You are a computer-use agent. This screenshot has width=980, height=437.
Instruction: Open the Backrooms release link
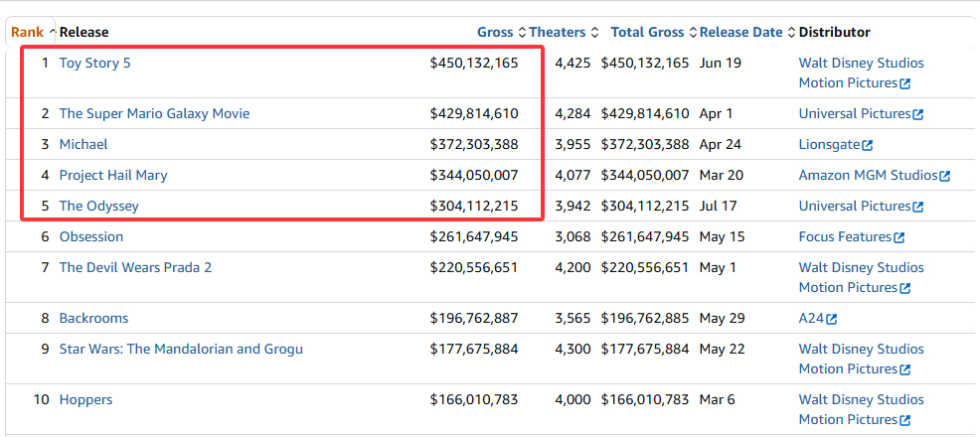(93, 318)
